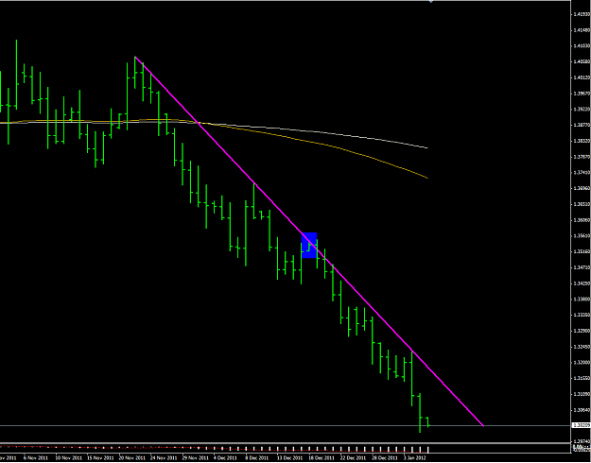Click the 24 Nov 2011 date label

pos(164,457)
